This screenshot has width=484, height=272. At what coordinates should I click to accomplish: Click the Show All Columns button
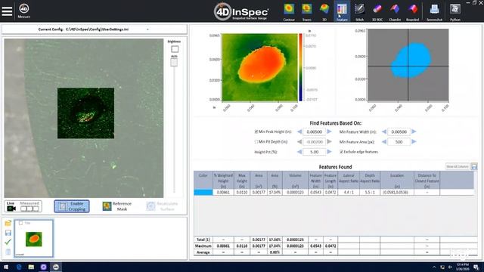458,166
